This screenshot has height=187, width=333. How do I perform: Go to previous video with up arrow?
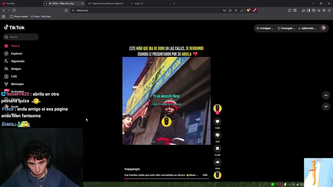[x=326, y=95]
